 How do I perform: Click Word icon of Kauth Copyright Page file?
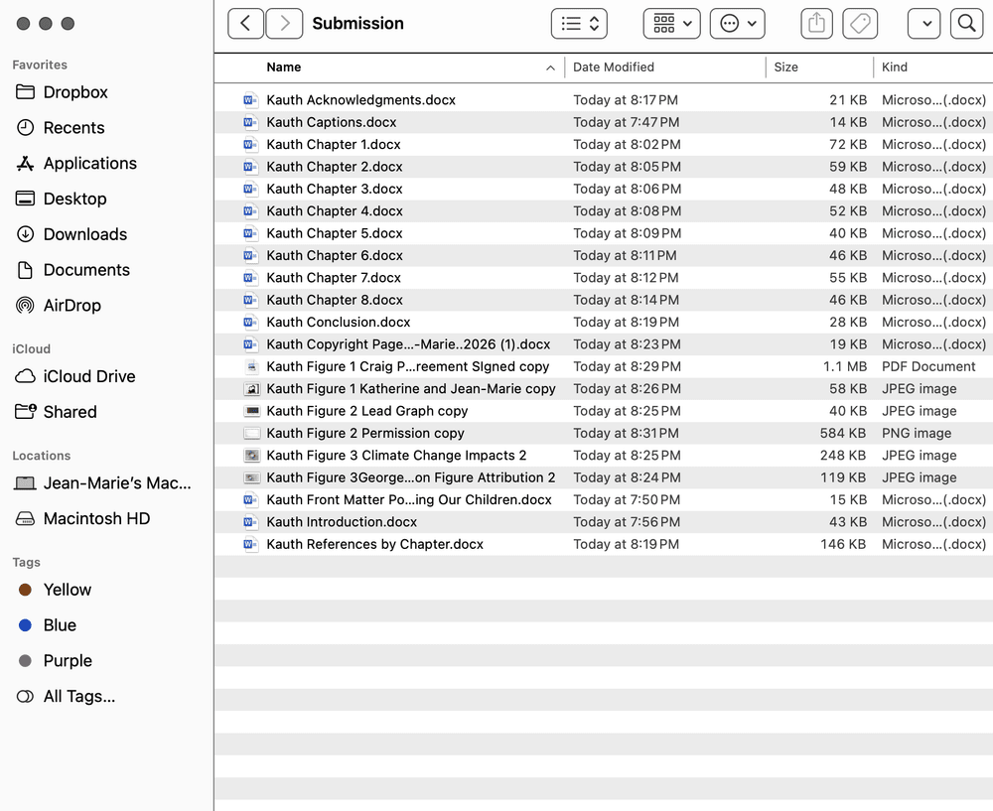point(251,344)
